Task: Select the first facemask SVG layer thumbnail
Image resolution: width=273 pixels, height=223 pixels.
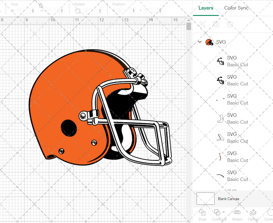Action: [220, 61]
